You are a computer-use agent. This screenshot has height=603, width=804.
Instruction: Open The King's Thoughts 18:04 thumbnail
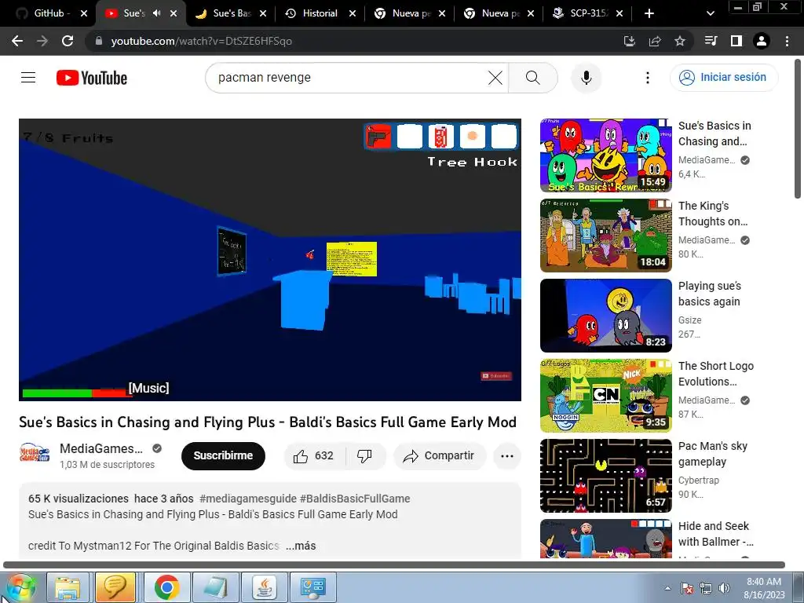click(x=605, y=236)
